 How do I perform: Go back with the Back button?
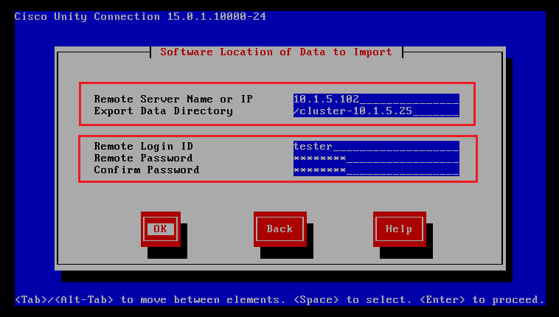click(279, 229)
